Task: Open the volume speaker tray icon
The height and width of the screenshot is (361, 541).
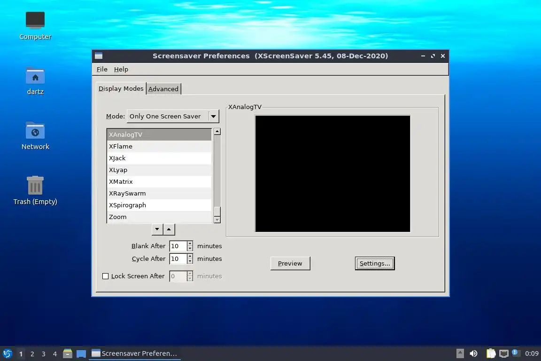Action: point(474,353)
